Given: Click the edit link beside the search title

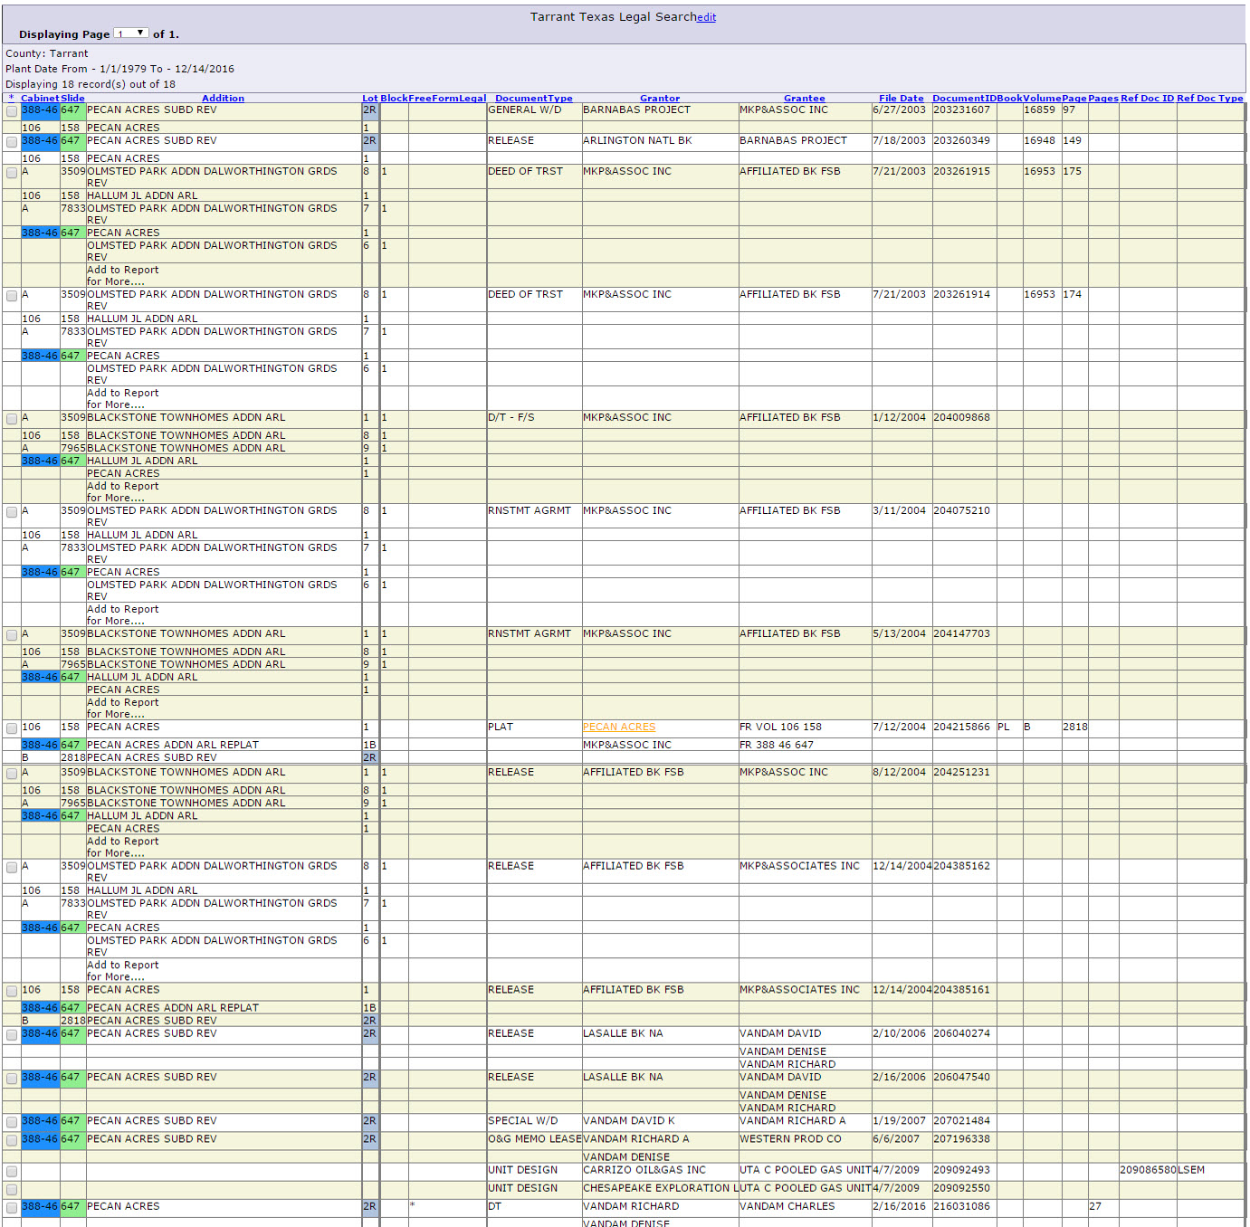Looking at the screenshot, I should (x=706, y=17).
